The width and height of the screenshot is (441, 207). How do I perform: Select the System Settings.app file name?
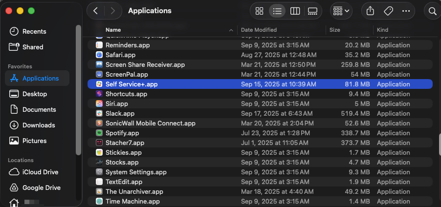click(136, 172)
